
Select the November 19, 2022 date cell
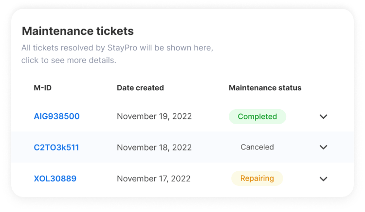tap(154, 116)
